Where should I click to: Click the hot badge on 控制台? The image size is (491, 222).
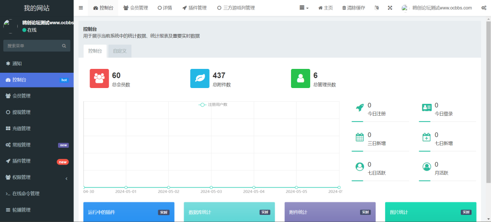click(x=64, y=80)
